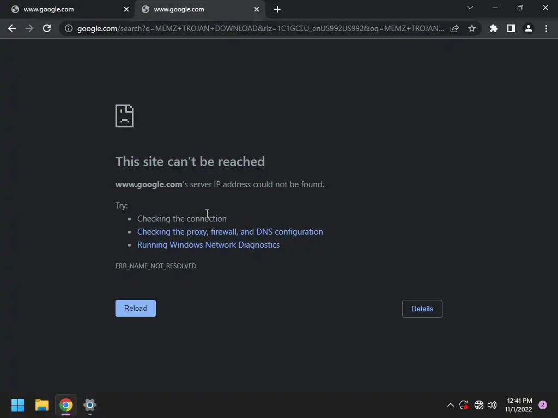Image resolution: width=558 pixels, height=418 pixels.
Task: Go back to the previous page
Action: coord(12,28)
